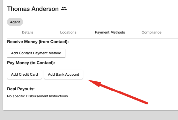Select the Payment Methods tab
This screenshot has width=178, height=120.
tap(110, 32)
